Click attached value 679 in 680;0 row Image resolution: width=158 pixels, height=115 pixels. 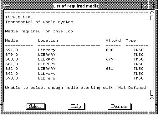[110, 59]
